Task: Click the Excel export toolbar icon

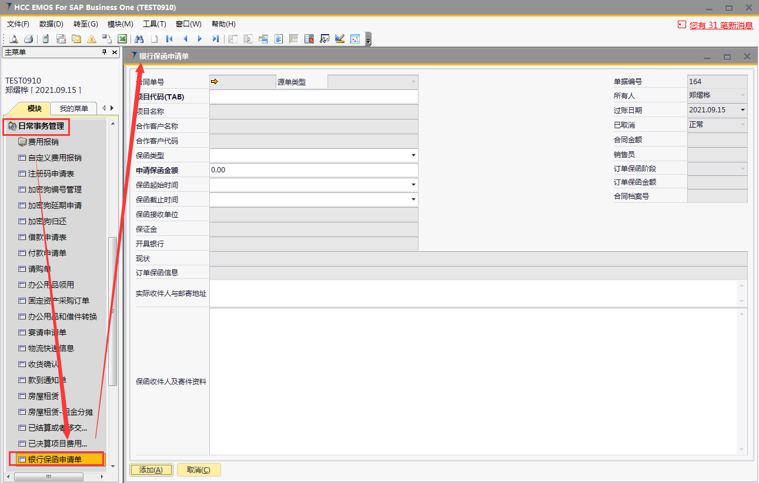Action: pos(122,39)
